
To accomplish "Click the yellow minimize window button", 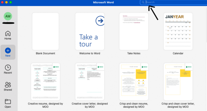I will [6, 2].
